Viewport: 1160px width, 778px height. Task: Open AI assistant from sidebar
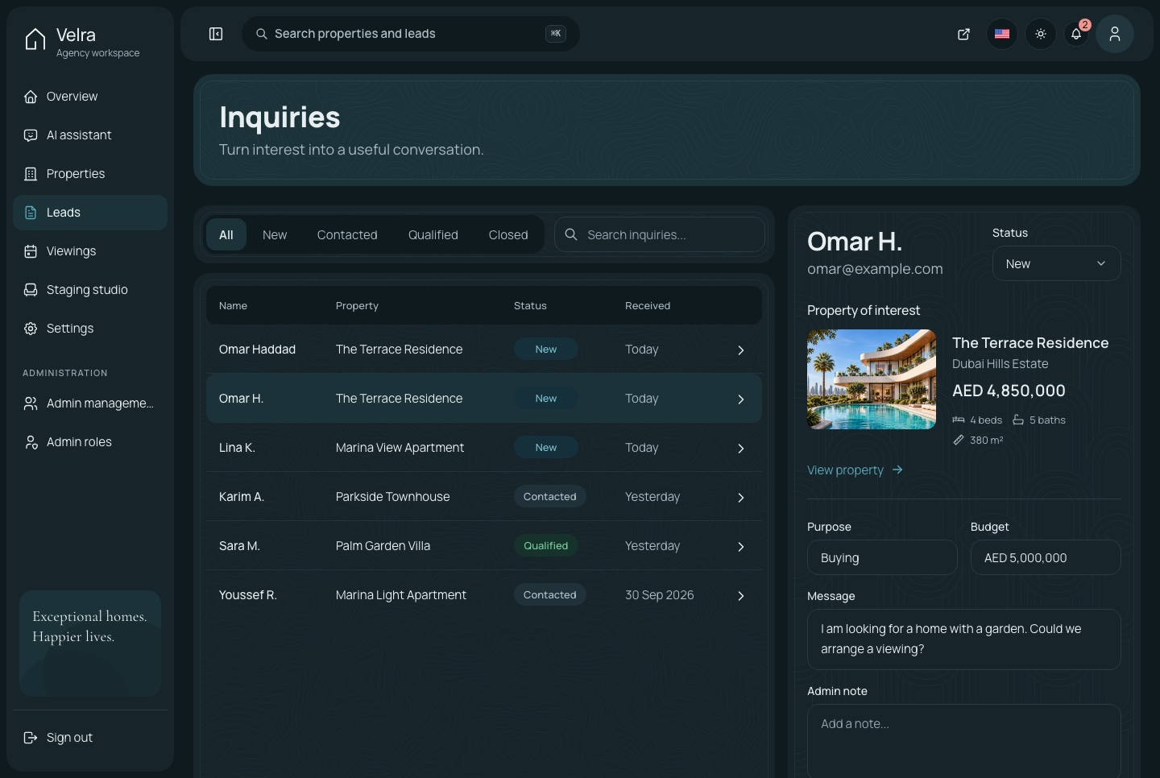[90, 135]
